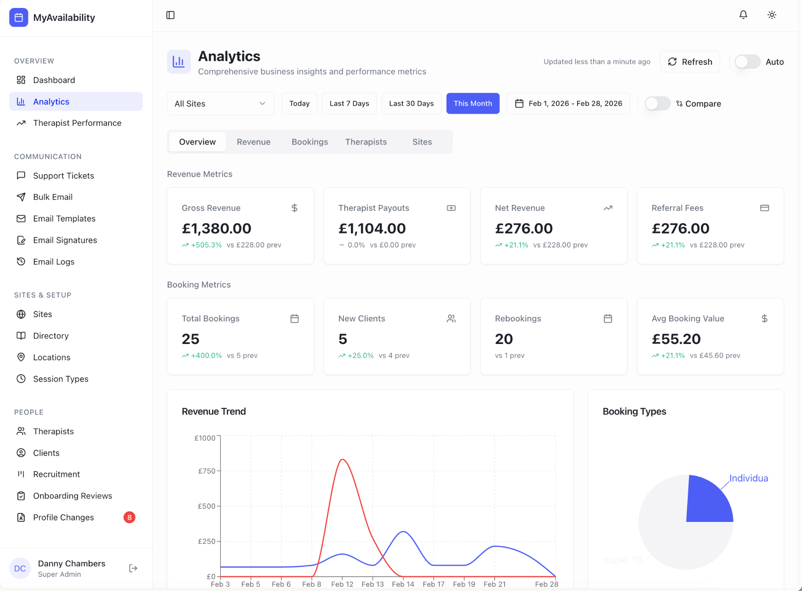
Task: Click the Onboarding Reviews clipboard icon
Action: coord(21,496)
